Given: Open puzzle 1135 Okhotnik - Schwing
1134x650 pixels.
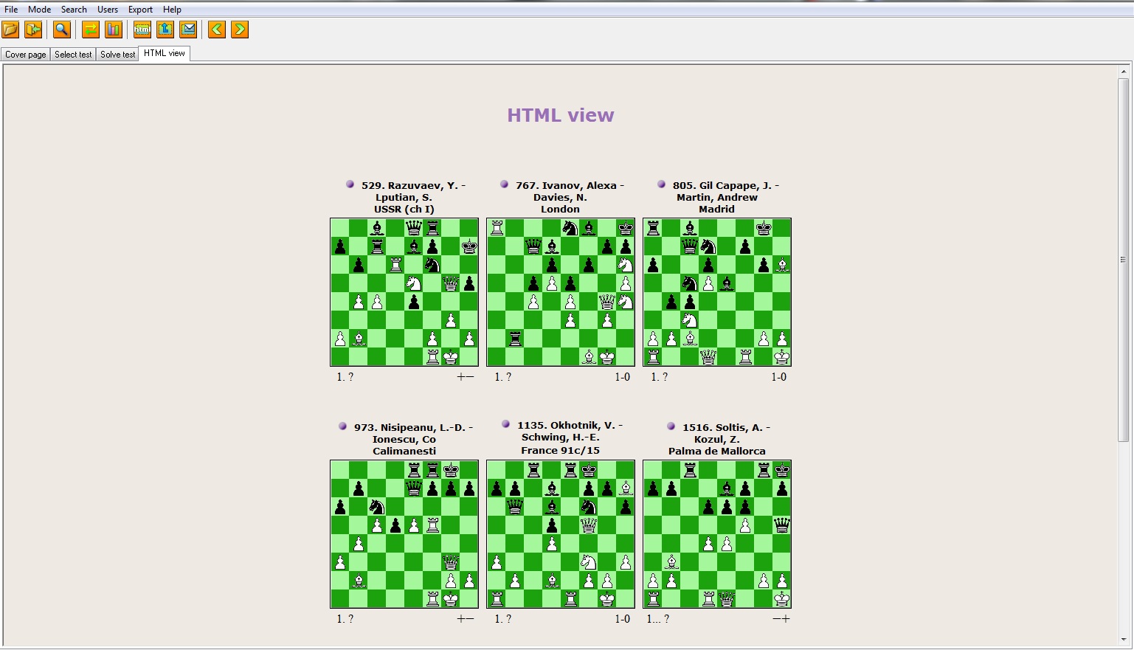Looking at the screenshot, I should click(560, 534).
